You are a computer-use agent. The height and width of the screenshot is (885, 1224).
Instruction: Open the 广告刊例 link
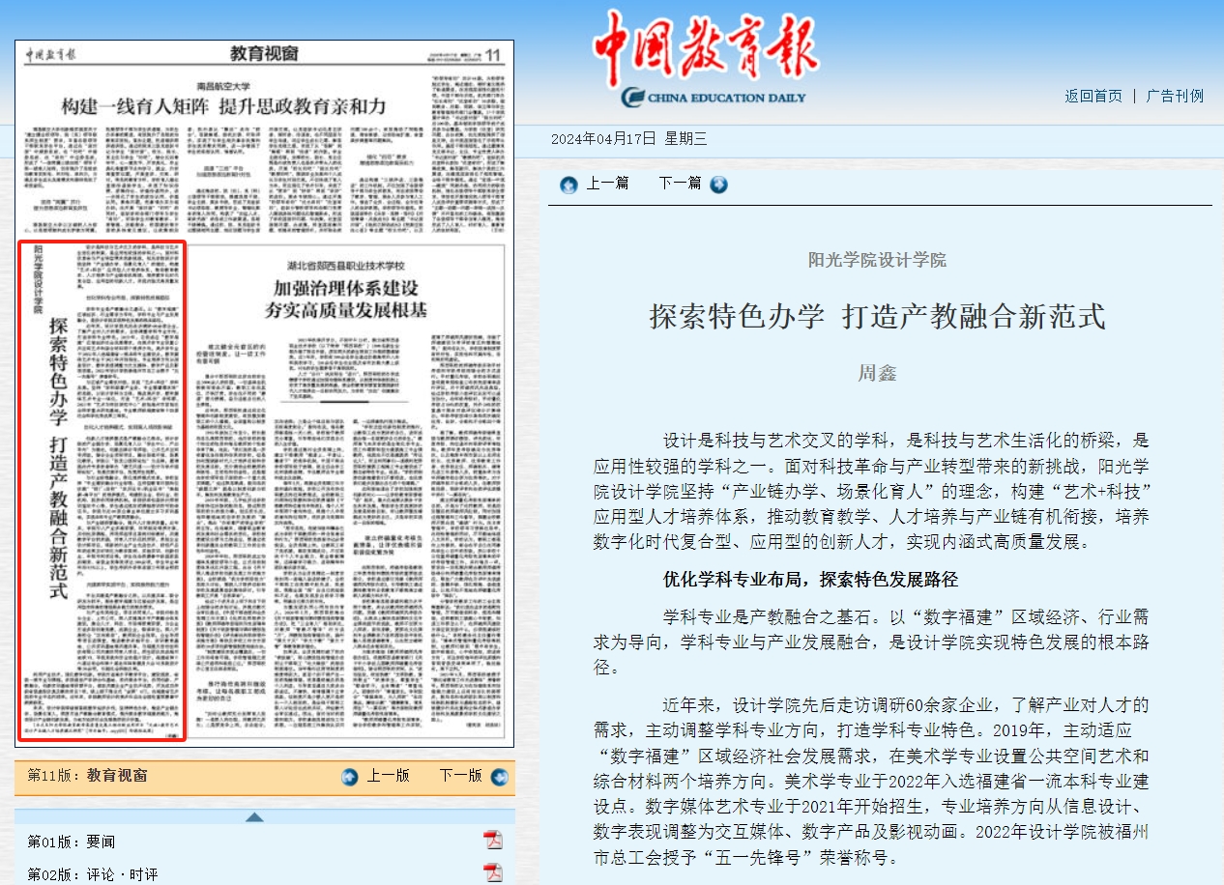pyautogui.click(x=1175, y=96)
